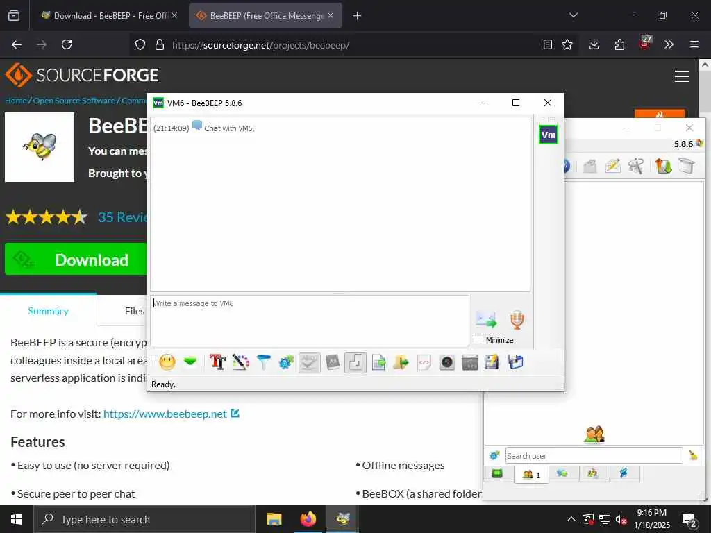
Task: Open Firefox downloads panel
Action: 594,44
